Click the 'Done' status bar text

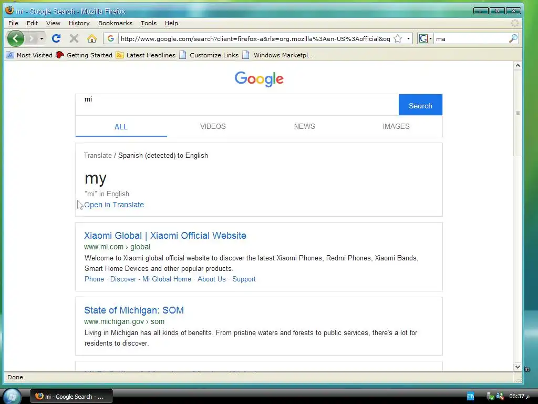[x=15, y=377]
